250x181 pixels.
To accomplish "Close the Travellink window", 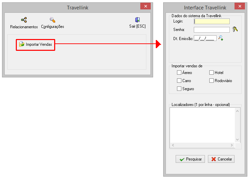I will [146, 6].
